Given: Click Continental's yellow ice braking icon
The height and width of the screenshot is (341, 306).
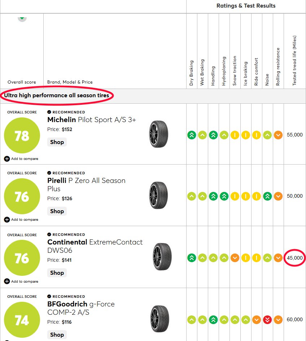Looking at the screenshot, I should (246, 258).
